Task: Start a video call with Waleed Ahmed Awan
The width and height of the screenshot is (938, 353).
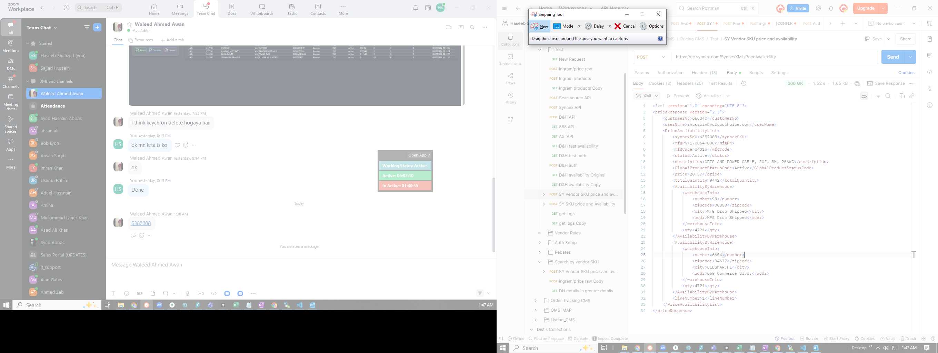Action: point(449,27)
